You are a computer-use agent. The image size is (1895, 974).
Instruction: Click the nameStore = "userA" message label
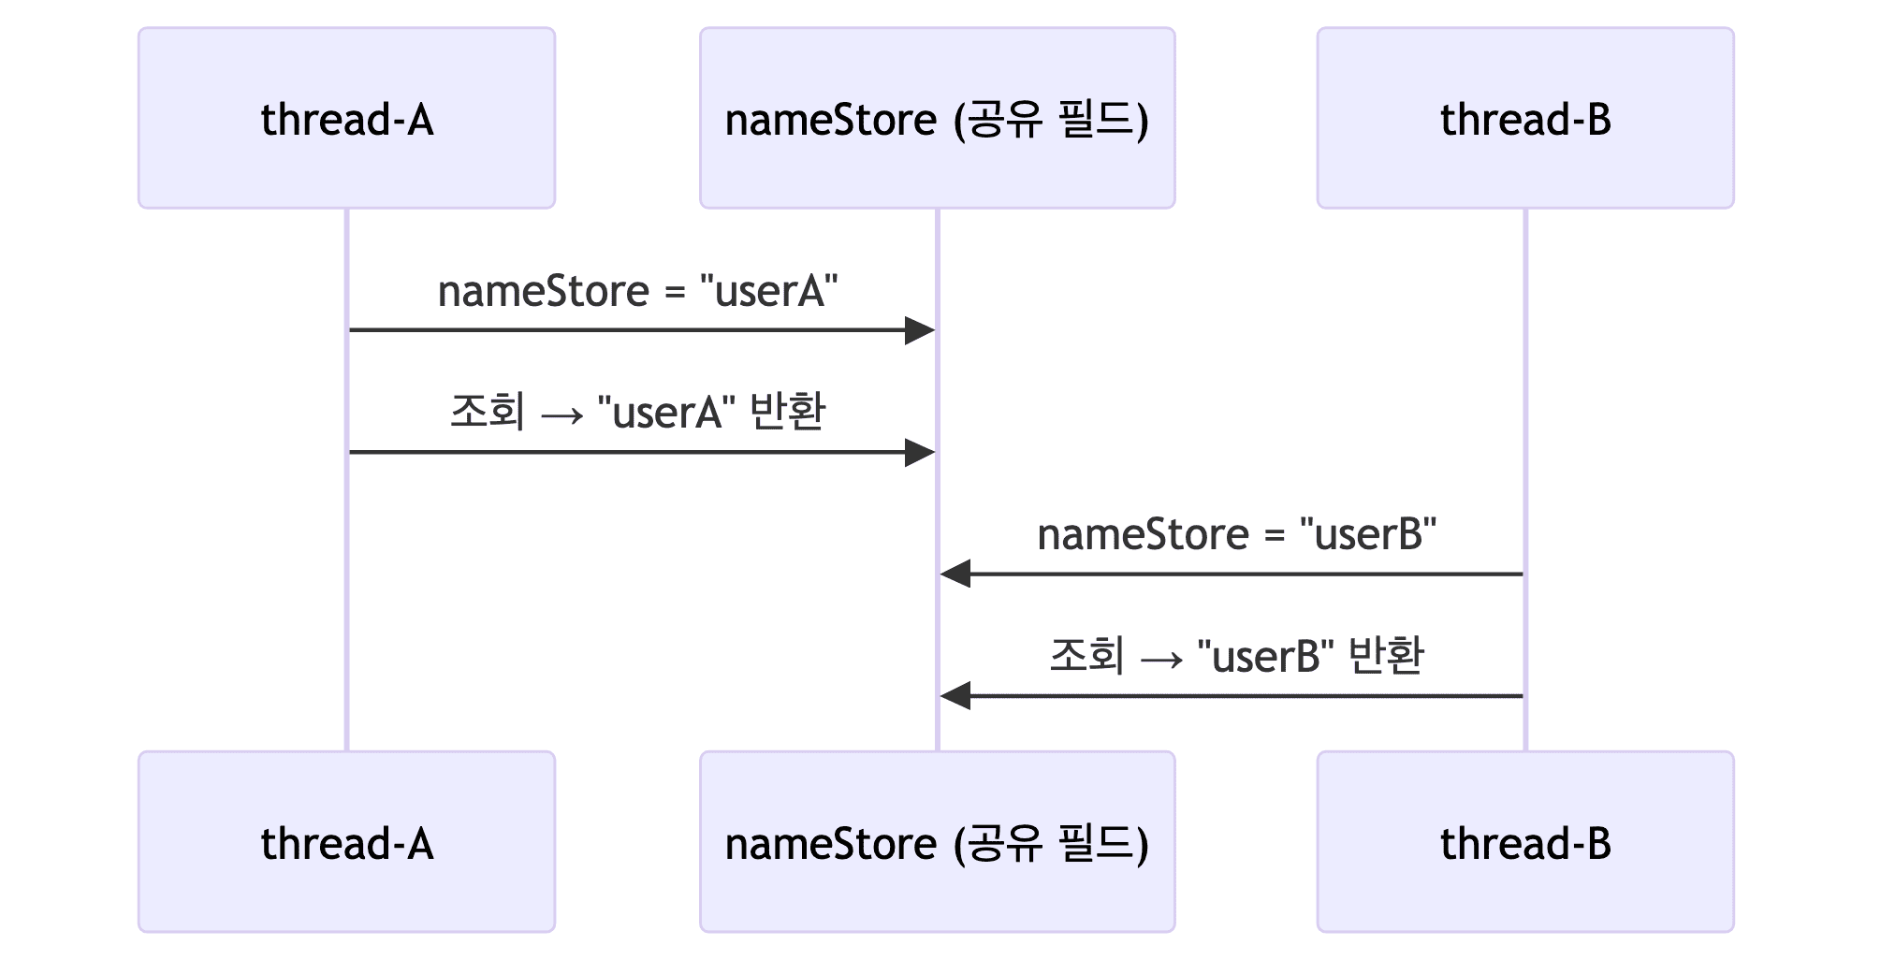[x=637, y=291]
